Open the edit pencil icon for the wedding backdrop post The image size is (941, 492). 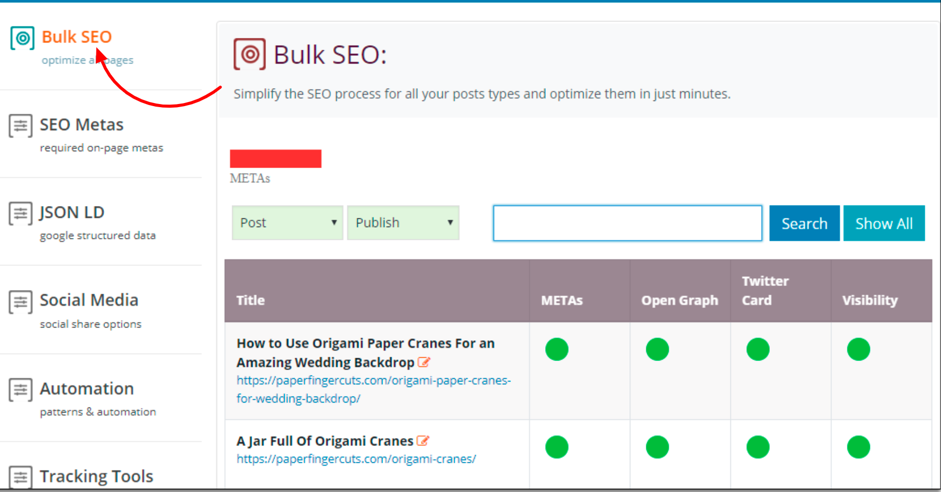pyautogui.click(x=424, y=362)
